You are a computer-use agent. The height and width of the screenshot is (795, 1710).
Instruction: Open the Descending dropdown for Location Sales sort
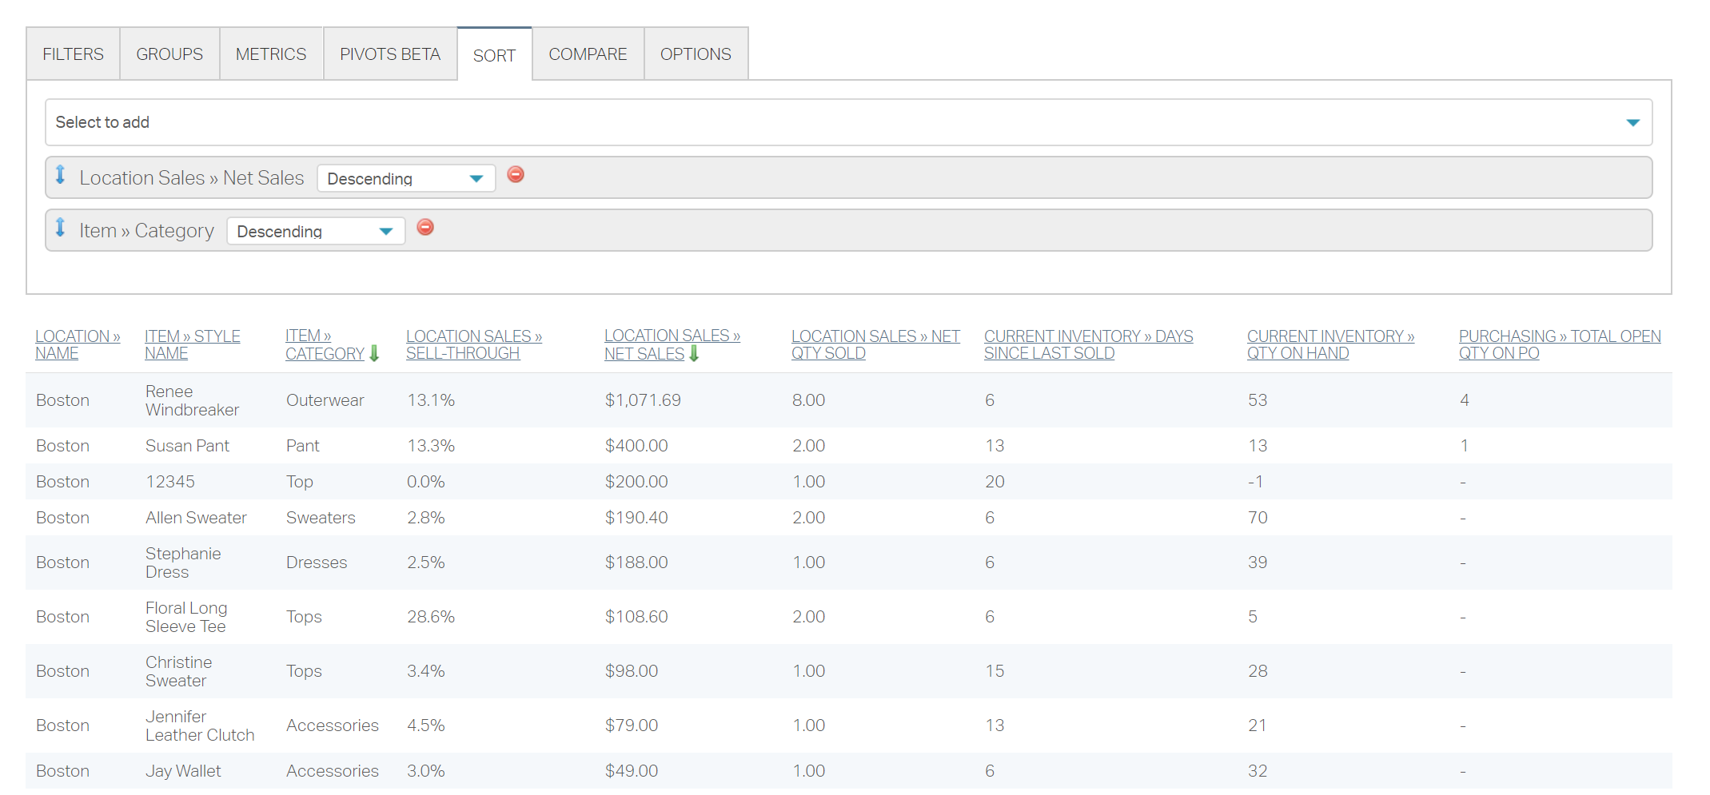pos(405,177)
